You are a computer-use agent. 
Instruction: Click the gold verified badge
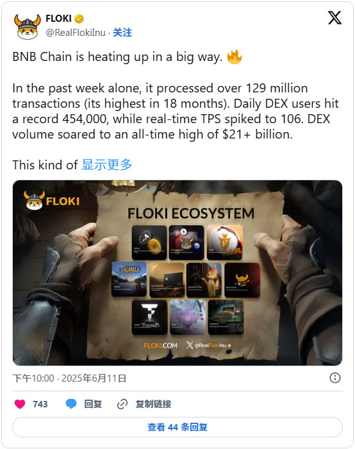tap(79, 19)
